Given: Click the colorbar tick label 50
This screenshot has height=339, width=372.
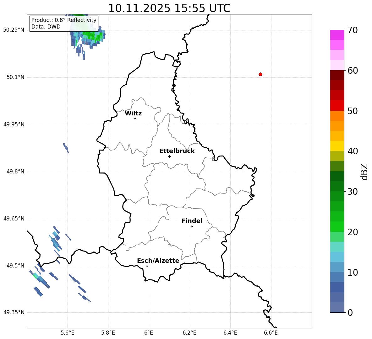Looking at the screenshot, I should pos(353,111).
